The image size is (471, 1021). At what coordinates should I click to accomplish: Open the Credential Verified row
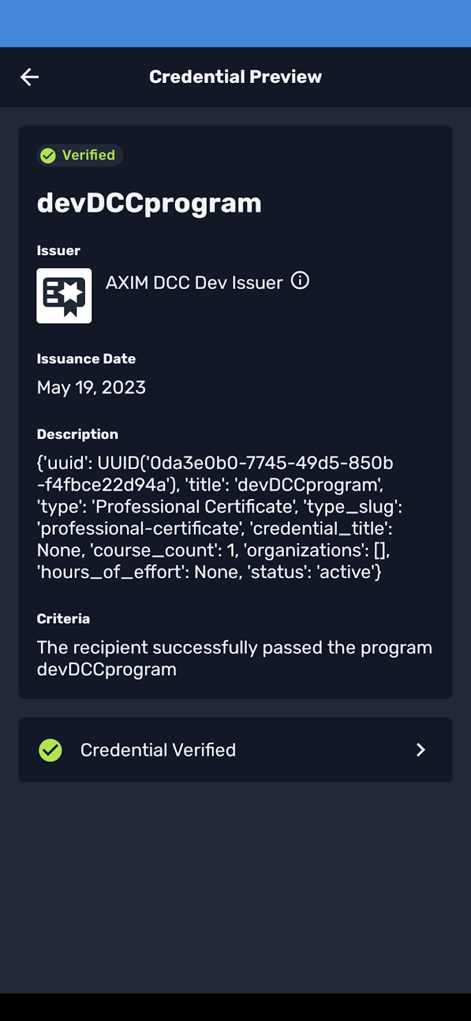click(235, 750)
